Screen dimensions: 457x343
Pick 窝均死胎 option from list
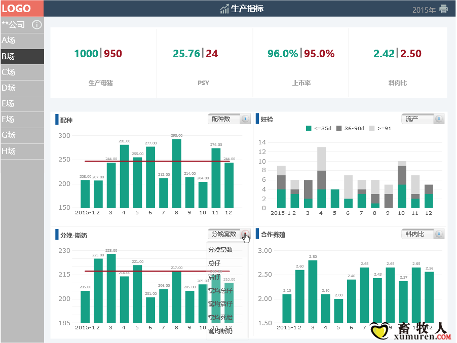[x=220, y=318]
